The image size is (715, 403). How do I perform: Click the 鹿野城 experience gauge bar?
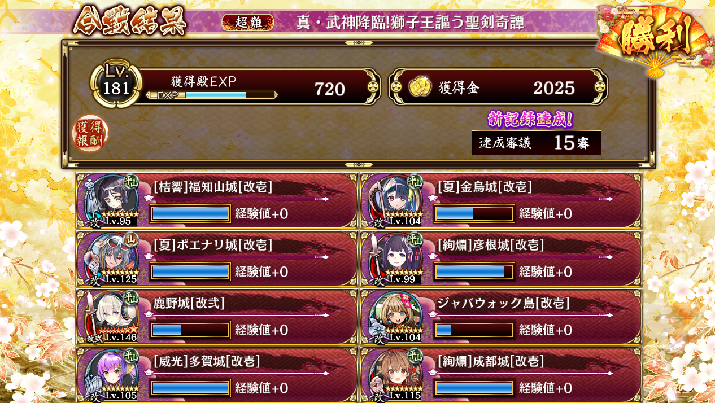click(190, 330)
